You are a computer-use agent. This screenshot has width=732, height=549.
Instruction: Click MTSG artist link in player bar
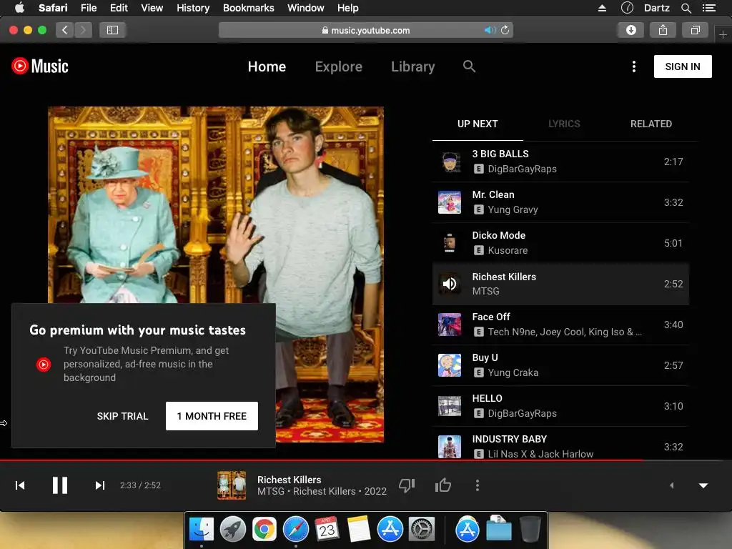(x=271, y=492)
